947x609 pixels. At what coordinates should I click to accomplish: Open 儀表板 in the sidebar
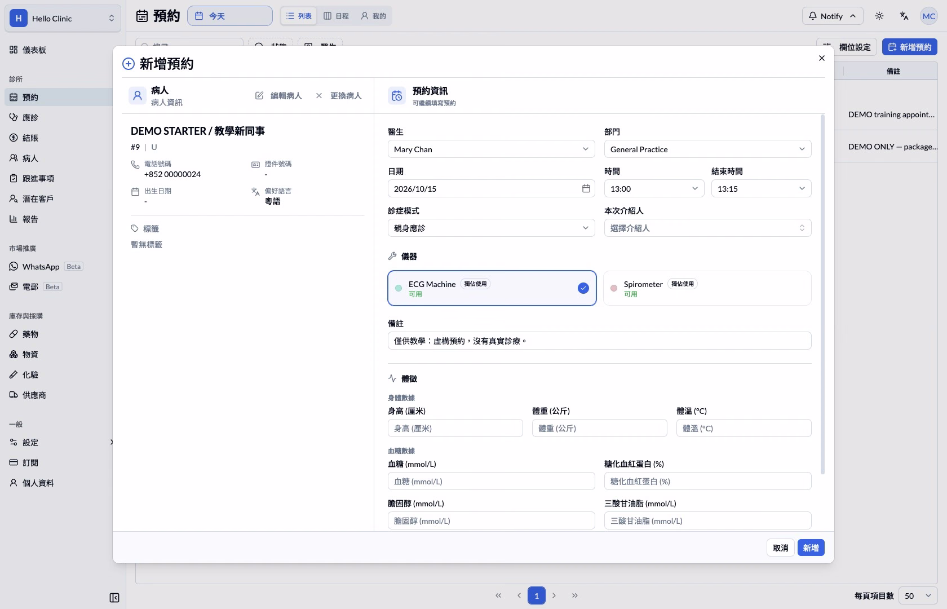(59, 50)
